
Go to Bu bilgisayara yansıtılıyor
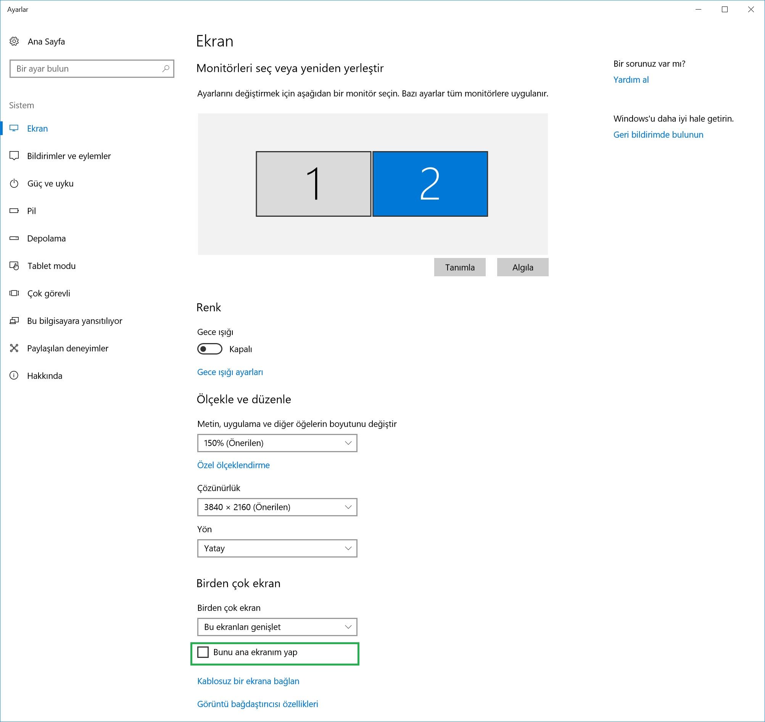pyautogui.click(x=75, y=321)
